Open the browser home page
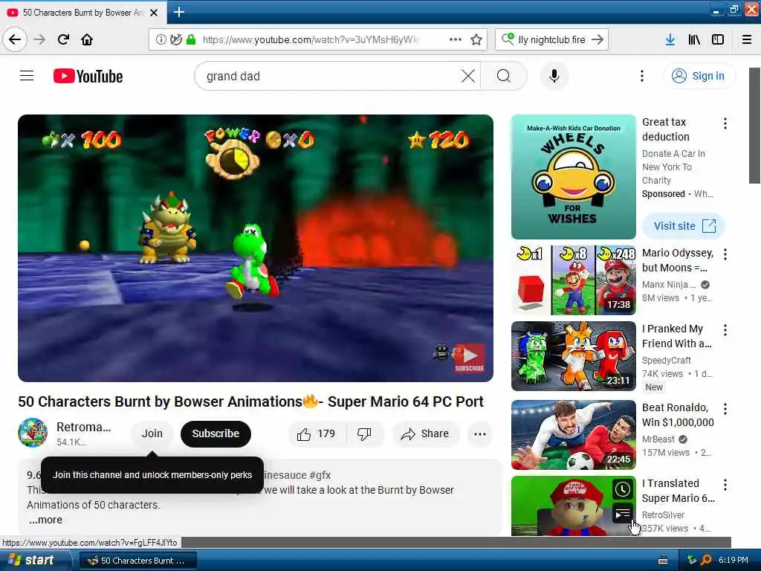The image size is (761, 571). 87,39
